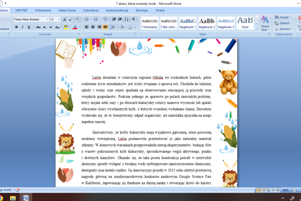The width and height of the screenshot is (301, 201).
Task: Click the sort A-Z icon
Action: [x=126, y=19]
